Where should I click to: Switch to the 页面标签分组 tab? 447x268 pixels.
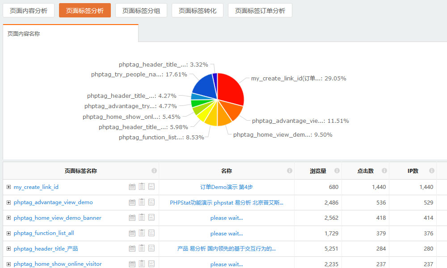click(x=141, y=11)
